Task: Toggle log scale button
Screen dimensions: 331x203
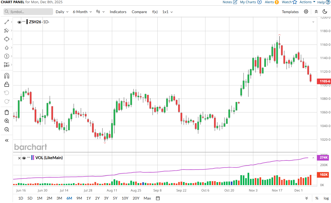Action: [326, 198]
